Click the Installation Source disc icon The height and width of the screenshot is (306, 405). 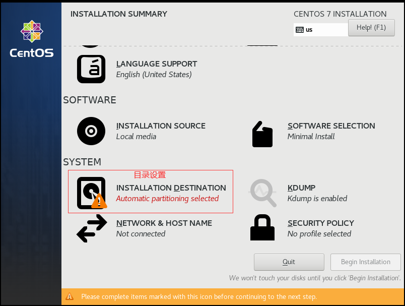(x=91, y=131)
